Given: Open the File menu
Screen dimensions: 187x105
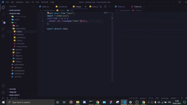Looking at the screenshot, I should coord(7,2).
